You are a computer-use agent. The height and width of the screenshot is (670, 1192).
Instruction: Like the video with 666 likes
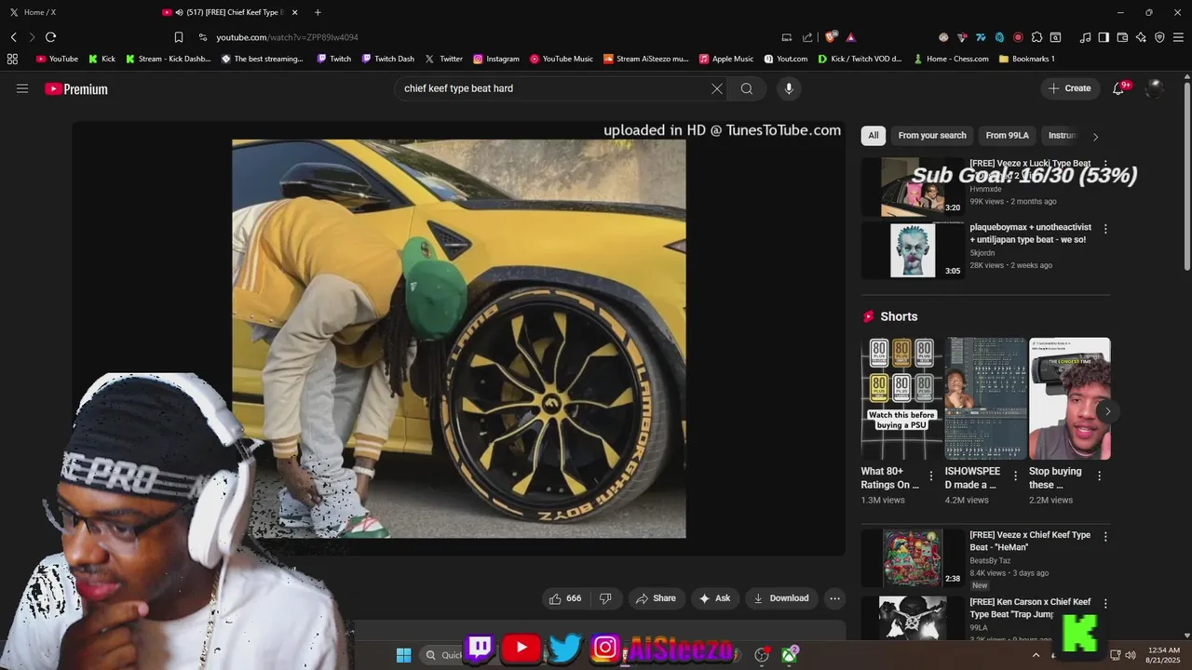point(566,598)
